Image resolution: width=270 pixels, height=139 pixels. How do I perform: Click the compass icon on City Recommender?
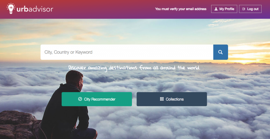(80, 99)
